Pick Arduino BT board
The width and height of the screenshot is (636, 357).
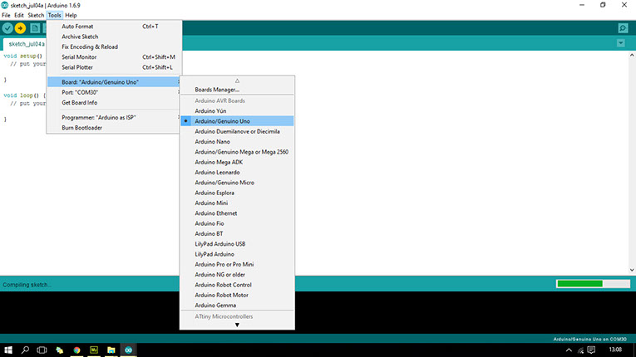pyautogui.click(x=237, y=234)
